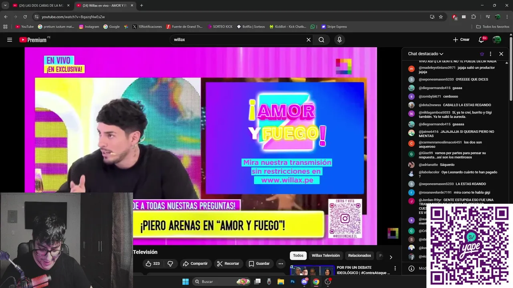Click the Windows taskbar Buscar box

[x=220, y=282]
